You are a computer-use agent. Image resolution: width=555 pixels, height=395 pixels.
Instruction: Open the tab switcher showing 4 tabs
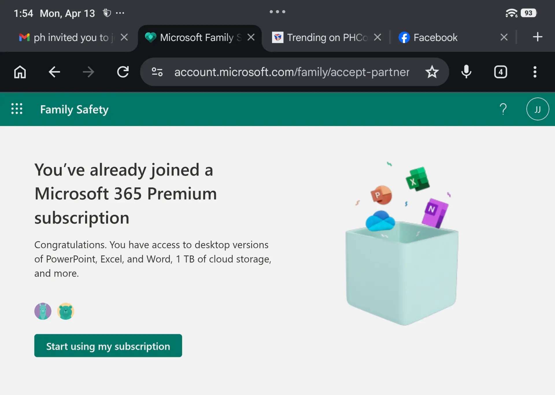point(501,72)
